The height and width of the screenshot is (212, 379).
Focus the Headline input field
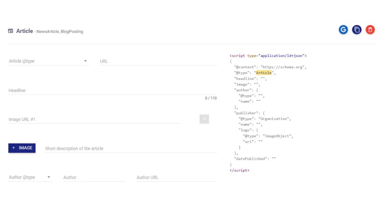point(113,90)
